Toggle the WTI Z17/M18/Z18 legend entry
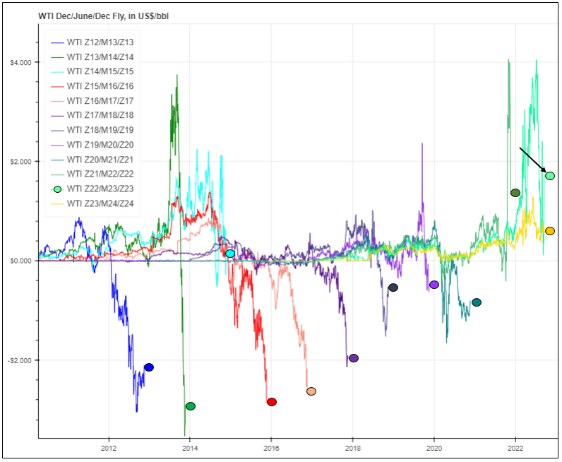Image resolution: width=562 pixels, height=462 pixels. [92, 115]
